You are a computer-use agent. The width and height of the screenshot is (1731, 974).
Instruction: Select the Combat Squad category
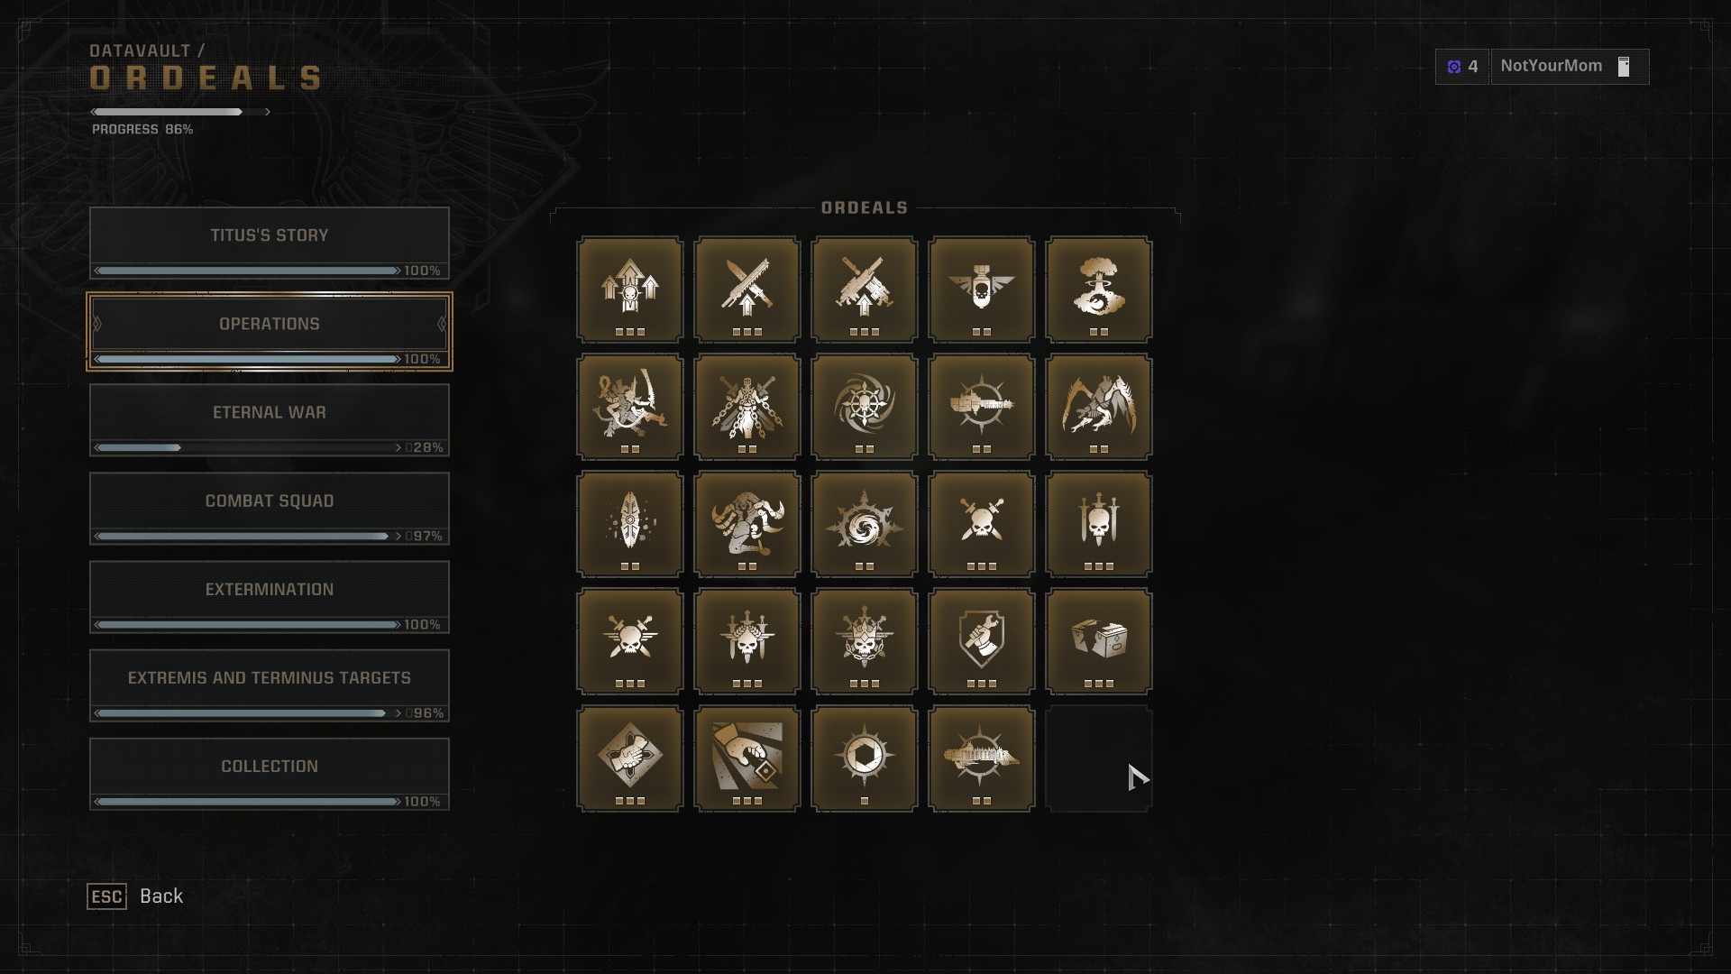[270, 508]
